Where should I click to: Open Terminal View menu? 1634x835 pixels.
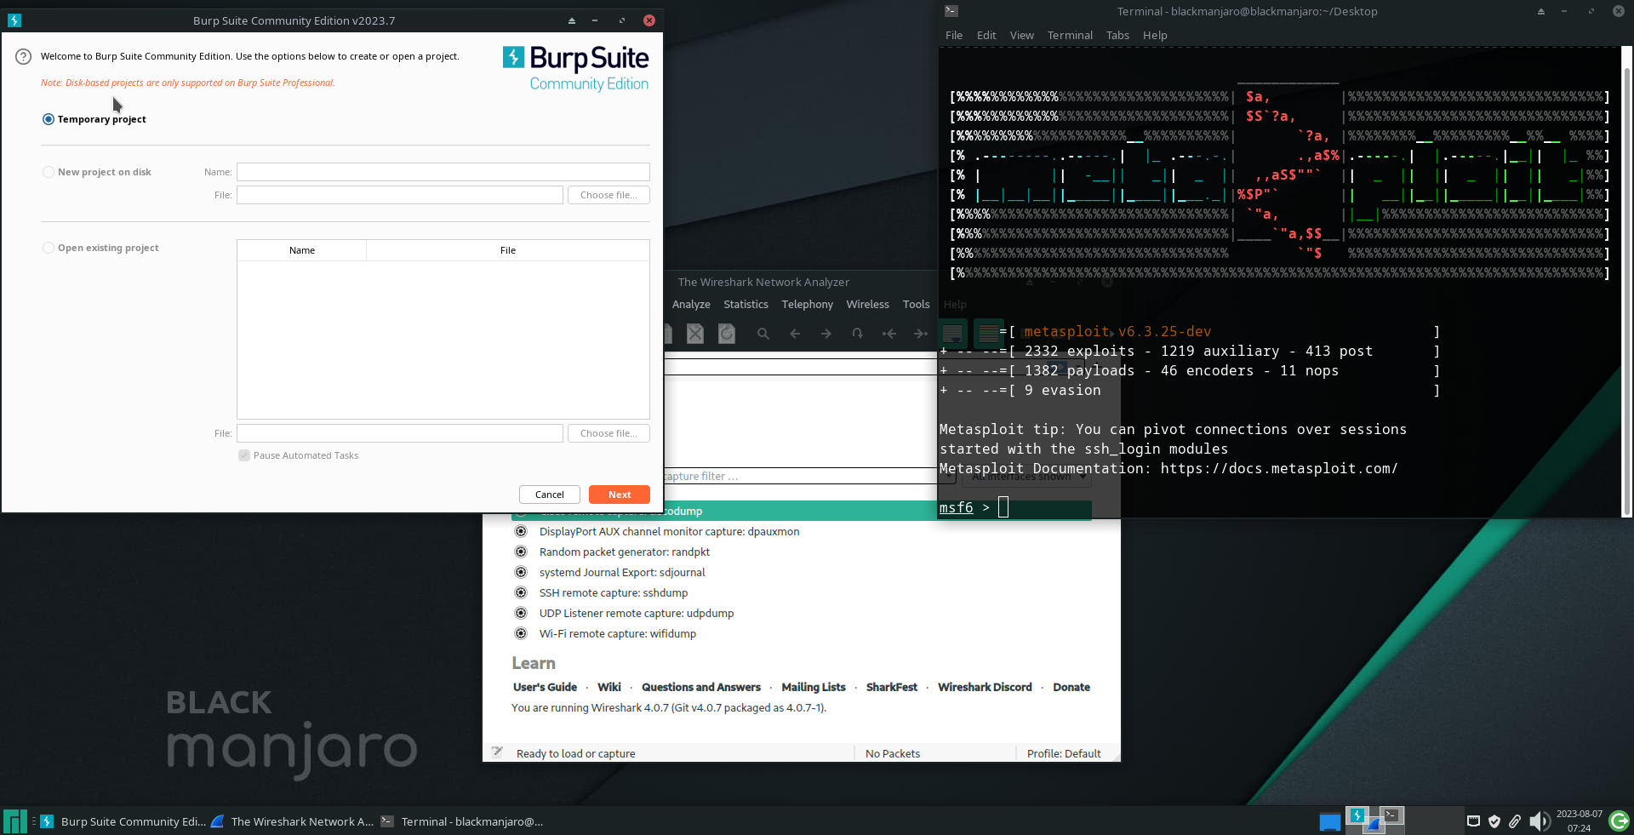pyautogui.click(x=1022, y=35)
